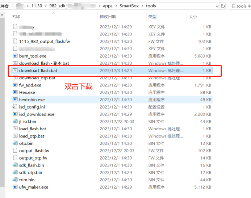Click the isd_download.exe file icon

pyautogui.click(x=15, y=114)
